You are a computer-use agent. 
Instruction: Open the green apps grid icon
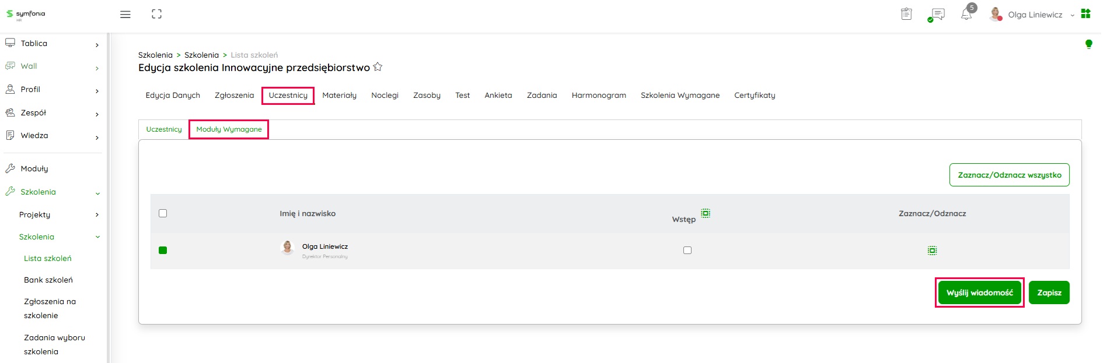(1085, 14)
